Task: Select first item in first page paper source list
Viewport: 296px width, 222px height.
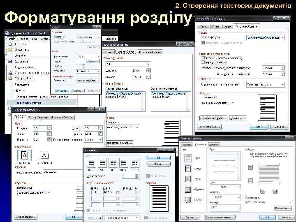Action: pos(124,93)
